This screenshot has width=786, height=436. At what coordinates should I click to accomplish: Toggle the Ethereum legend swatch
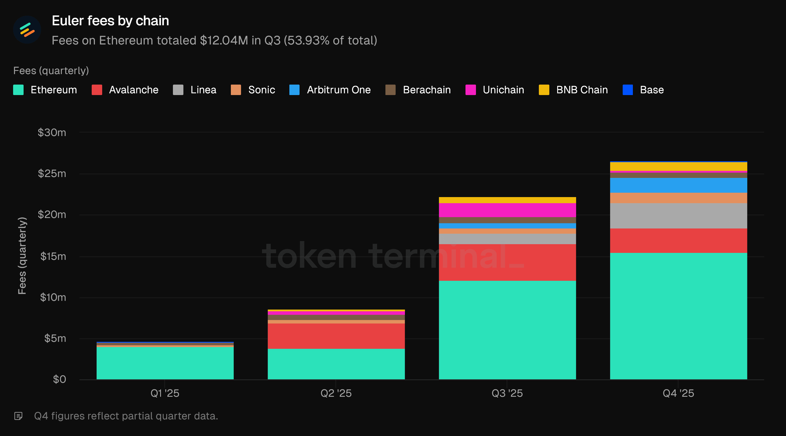click(18, 90)
